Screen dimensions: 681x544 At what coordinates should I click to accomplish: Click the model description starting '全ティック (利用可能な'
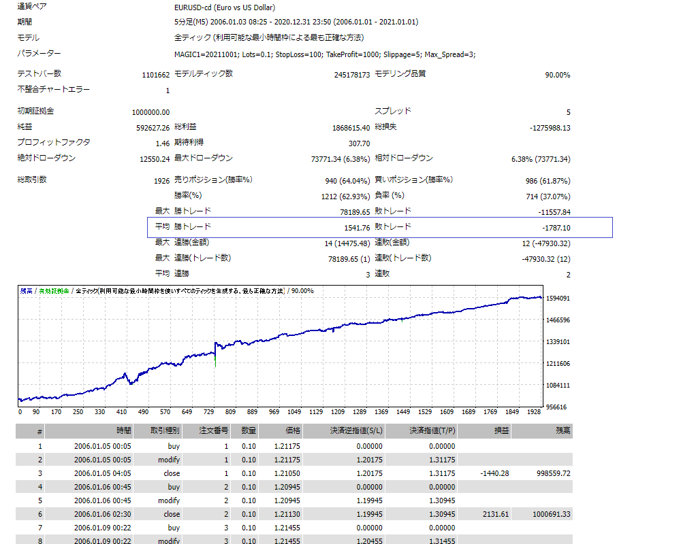tap(269, 38)
